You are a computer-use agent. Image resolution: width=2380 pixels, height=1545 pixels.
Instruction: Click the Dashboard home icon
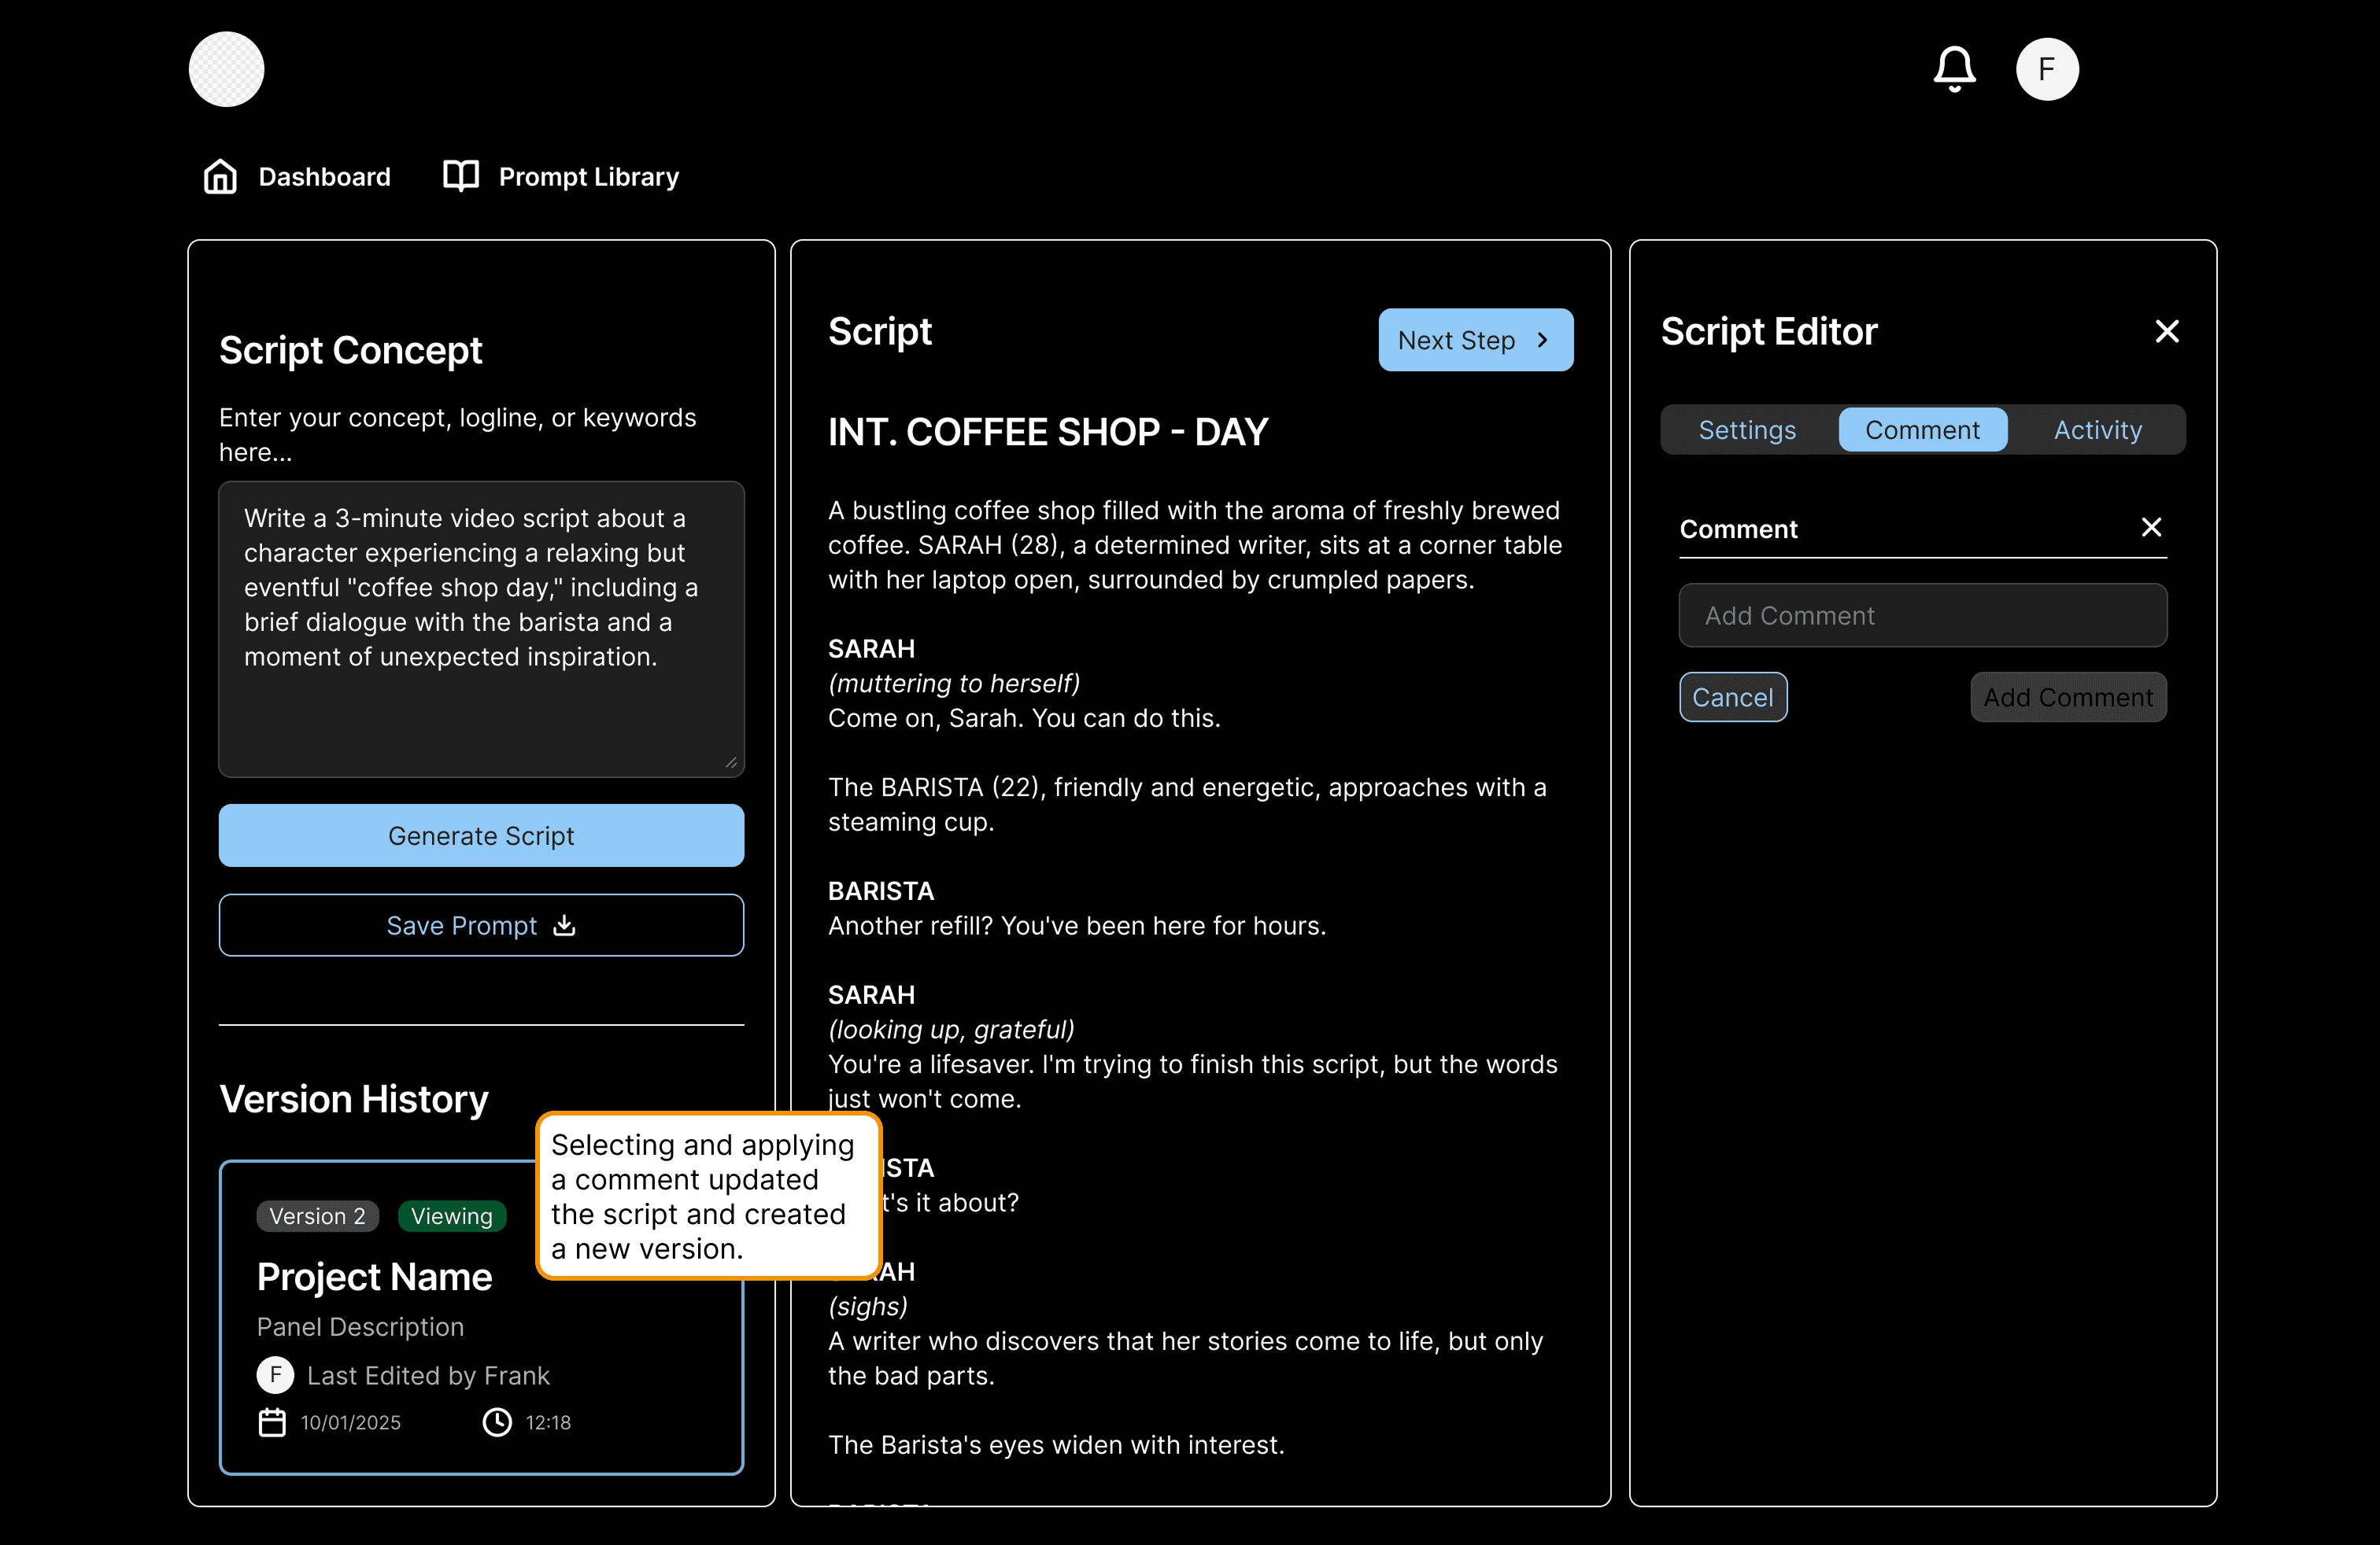pos(220,177)
